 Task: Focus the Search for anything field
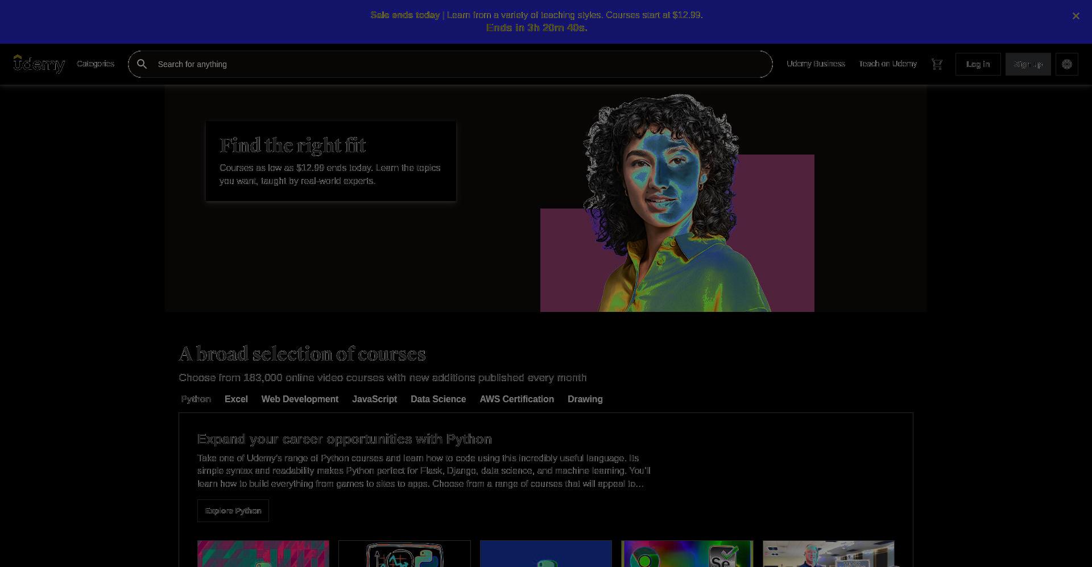point(450,64)
